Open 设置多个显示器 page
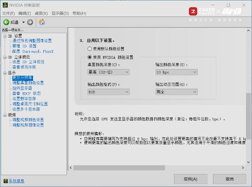The height and width of the screenshot is (187, 252). tap(26, 109)
